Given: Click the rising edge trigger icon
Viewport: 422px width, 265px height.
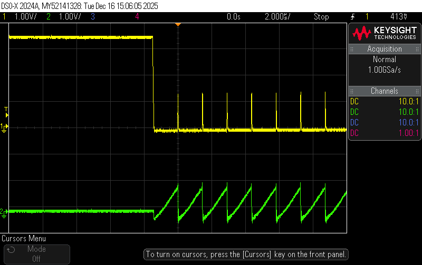Looking at the screenshot, I should click(352, 17).
